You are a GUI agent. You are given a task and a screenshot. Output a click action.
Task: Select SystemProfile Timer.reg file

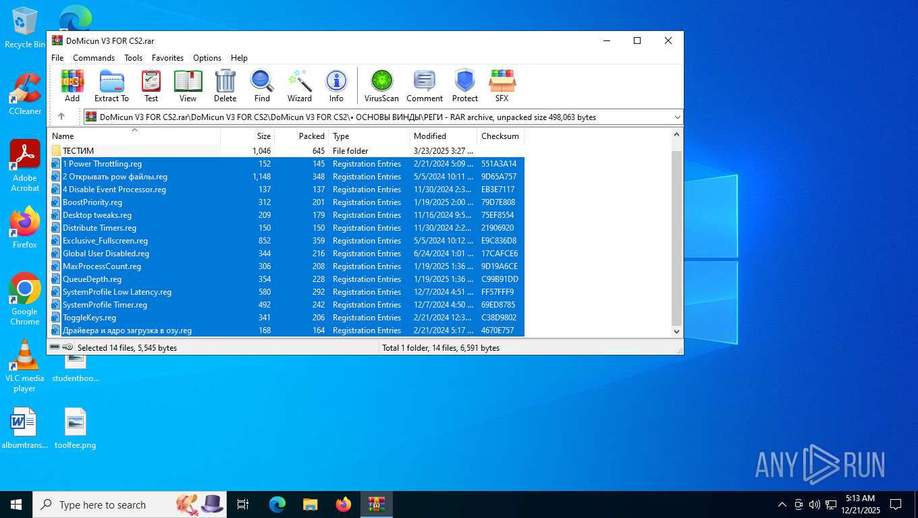(105, 304)
